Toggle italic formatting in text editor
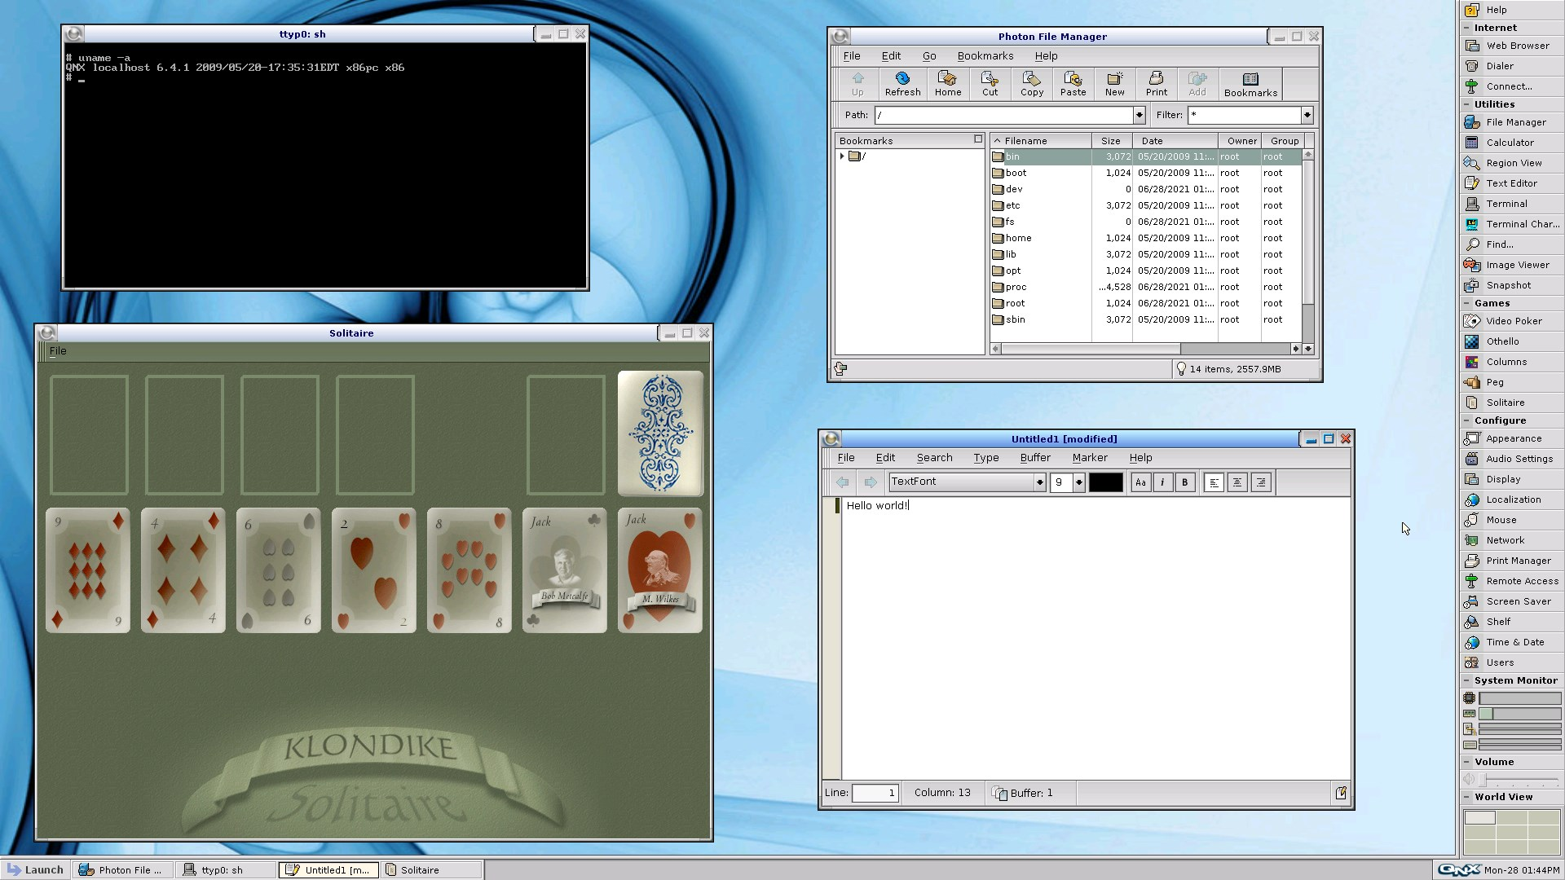The image size is (1565, 880). 1162,482
